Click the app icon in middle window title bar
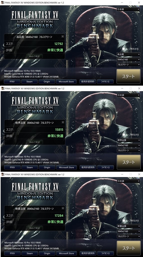This screenshot has height=257, width=143. pos(3,88)
